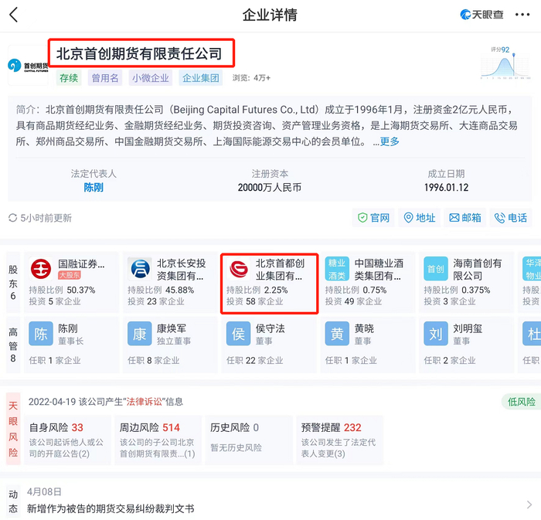Tap the 官网 shield icon

(362, 218)
